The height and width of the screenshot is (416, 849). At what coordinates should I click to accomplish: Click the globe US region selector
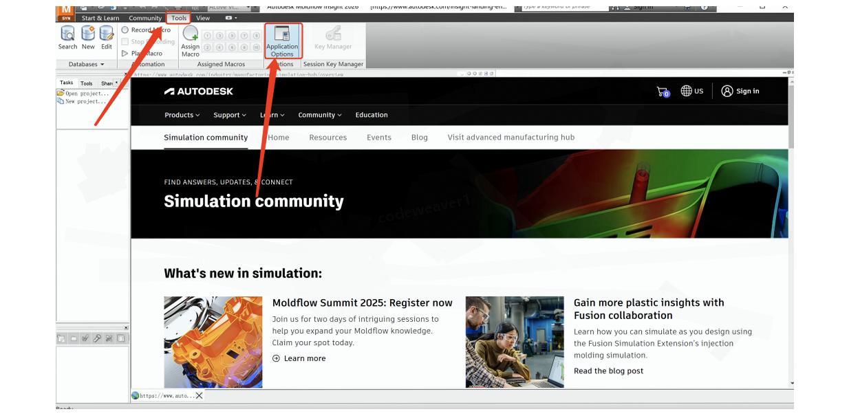[692, 91]
